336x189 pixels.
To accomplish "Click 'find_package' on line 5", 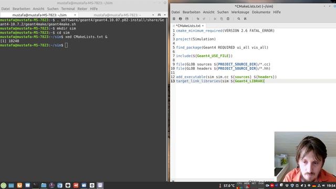I will coord(188,47).
